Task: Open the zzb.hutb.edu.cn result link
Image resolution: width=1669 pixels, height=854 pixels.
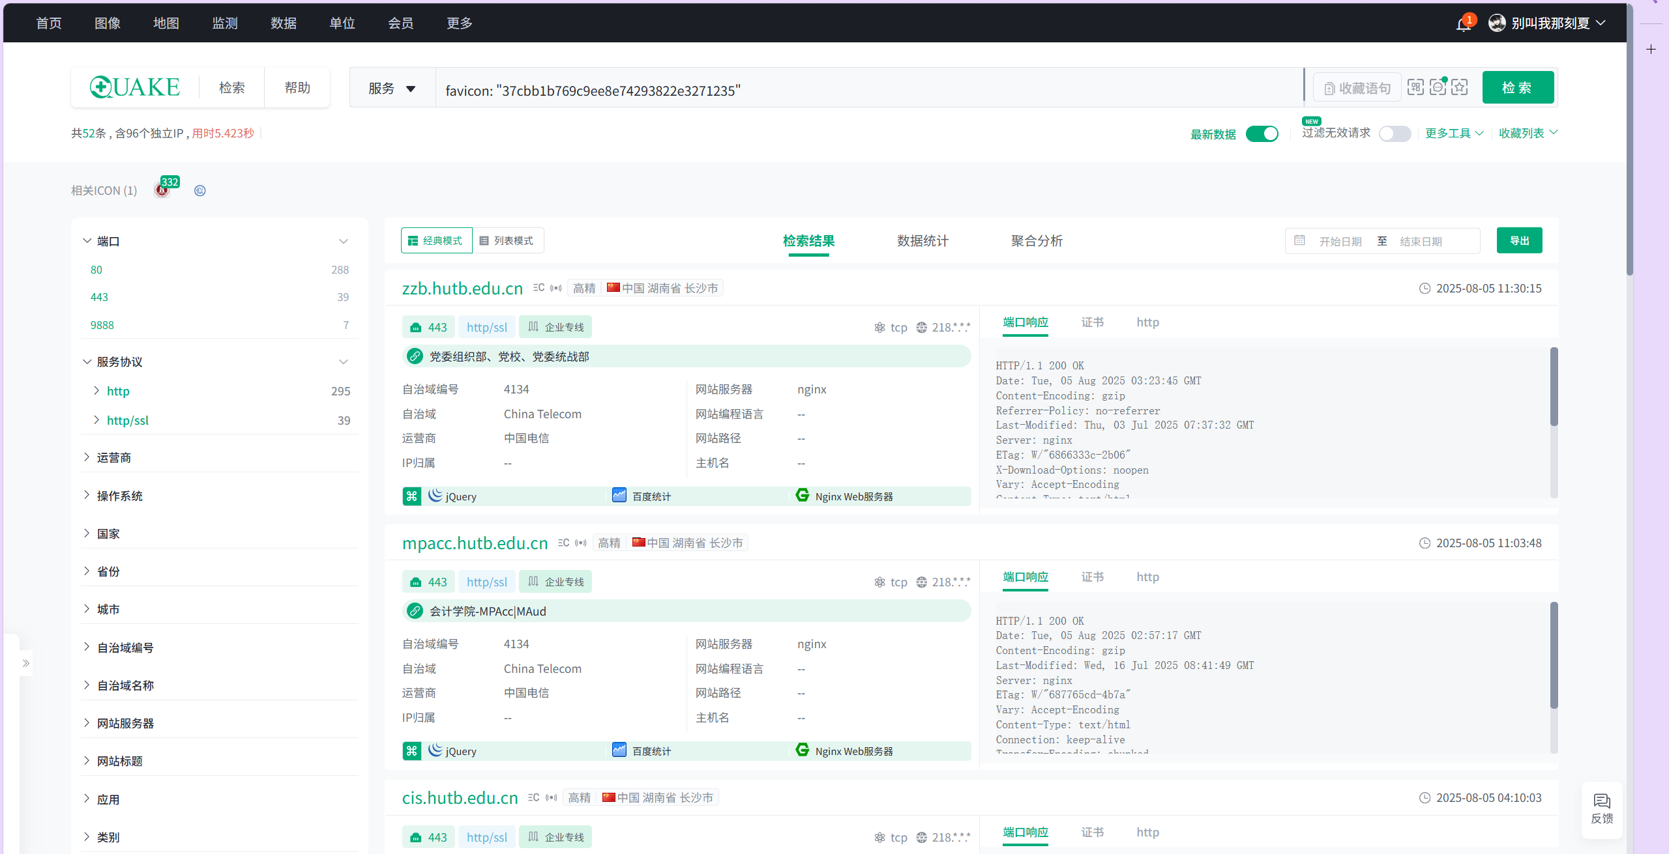Action: point(462,288)
